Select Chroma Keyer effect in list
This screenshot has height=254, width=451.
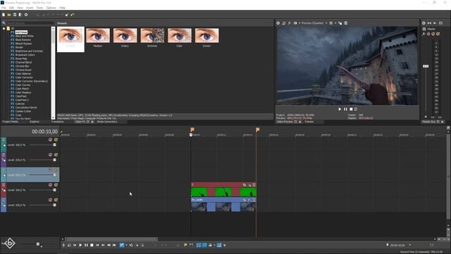pos(23,70)
